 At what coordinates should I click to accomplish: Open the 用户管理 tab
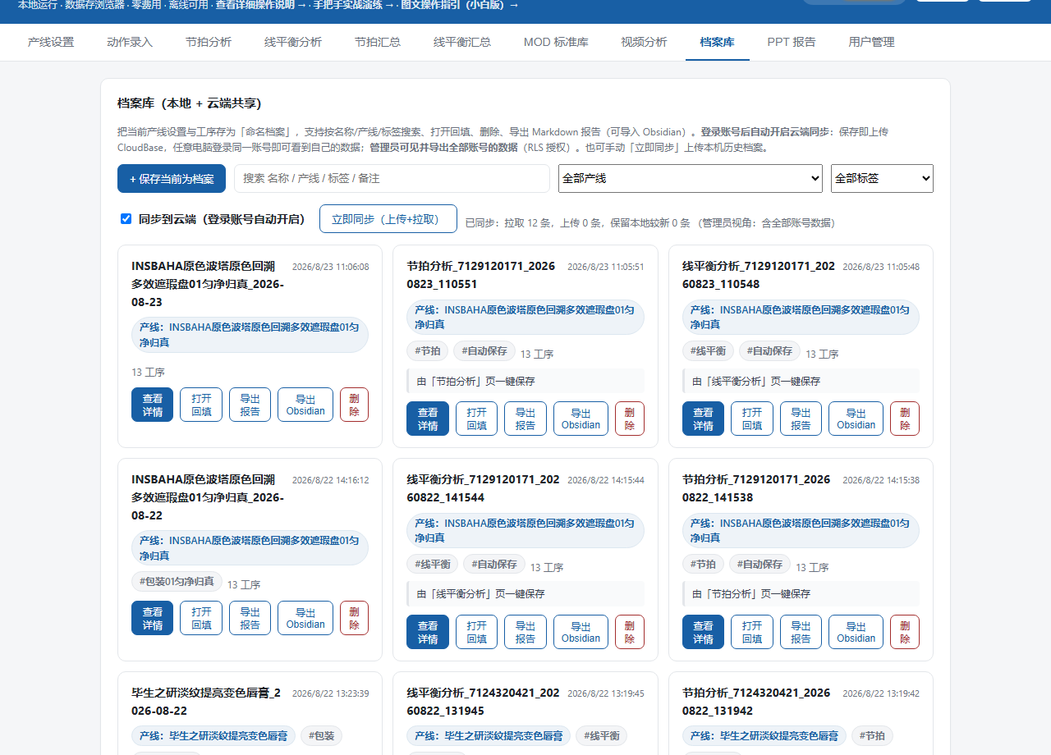pyautogui.click(x=871, y=42)
